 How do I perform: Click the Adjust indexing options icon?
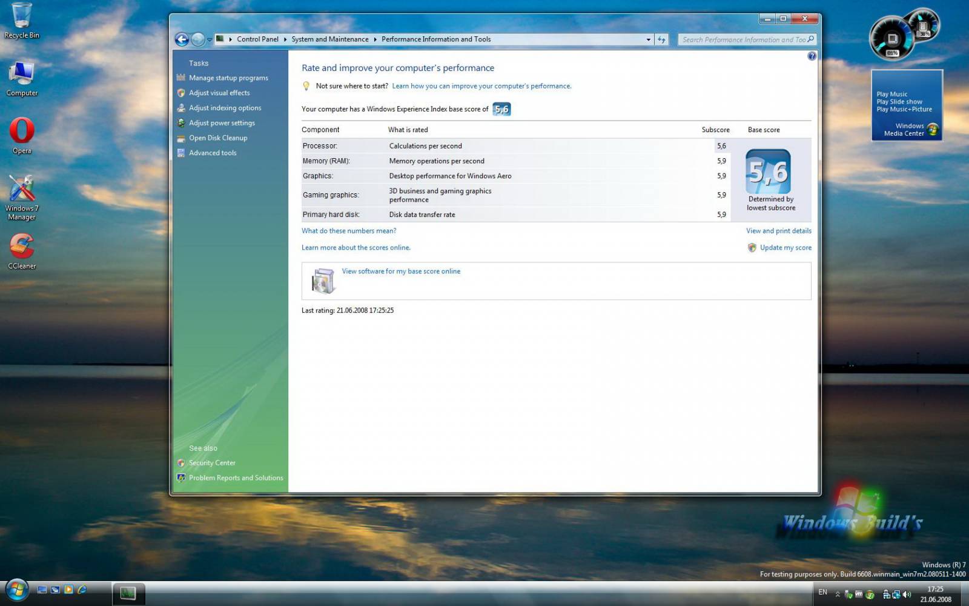click(180, 108)
